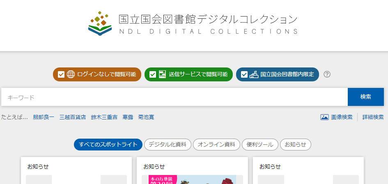388x184 pixels.
Task: Click the library building icon in blue filter
Action: click(x=254, y=74)
